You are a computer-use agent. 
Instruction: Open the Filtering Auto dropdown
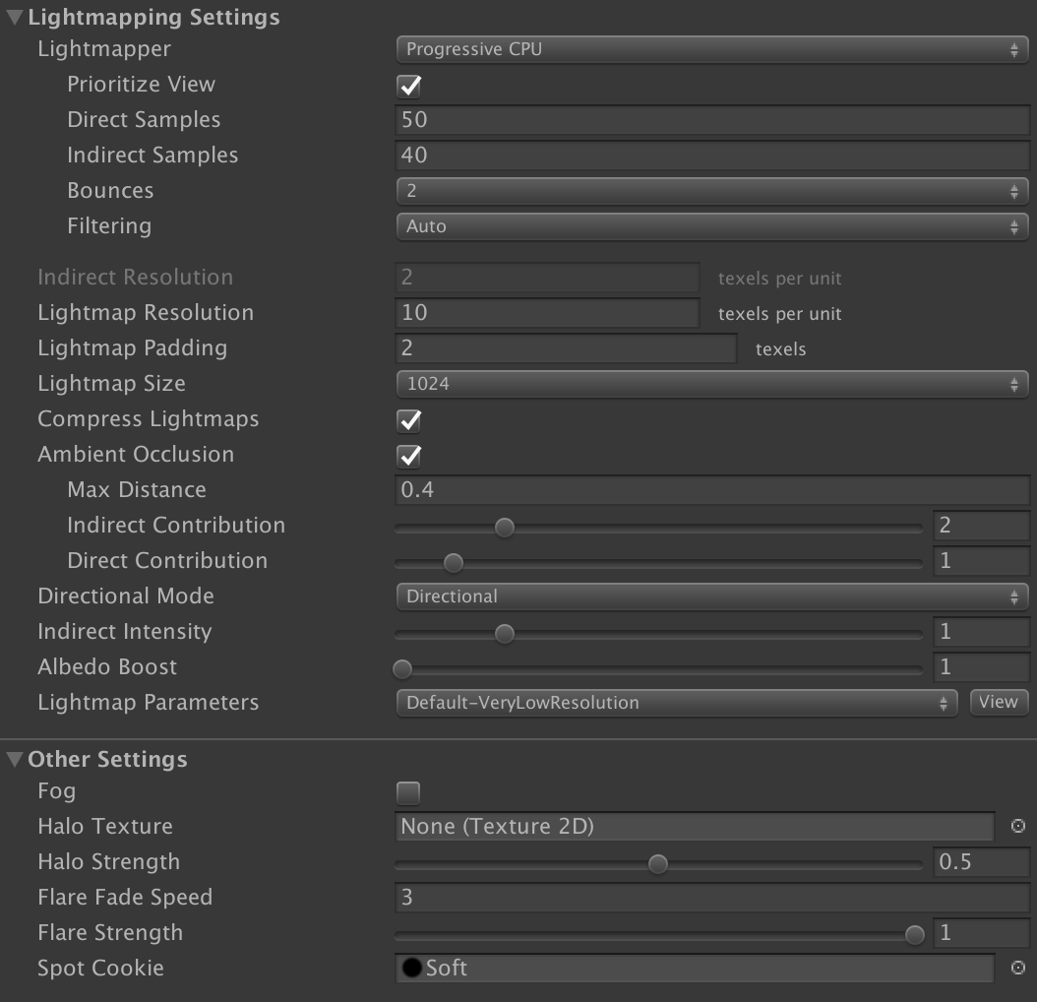(x=711, y=226)
